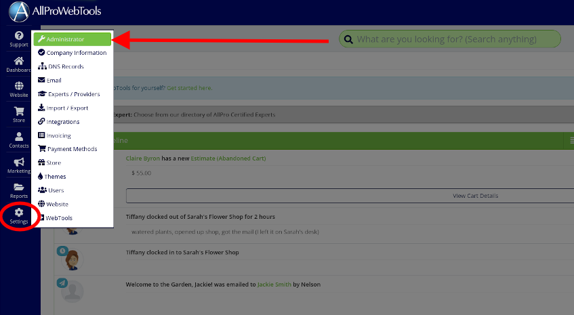Image resolution: width=574 pixels, height=315 pixels.
Task: Click the clock badge on Tiffany's avatar
Action: coord(62,251)
